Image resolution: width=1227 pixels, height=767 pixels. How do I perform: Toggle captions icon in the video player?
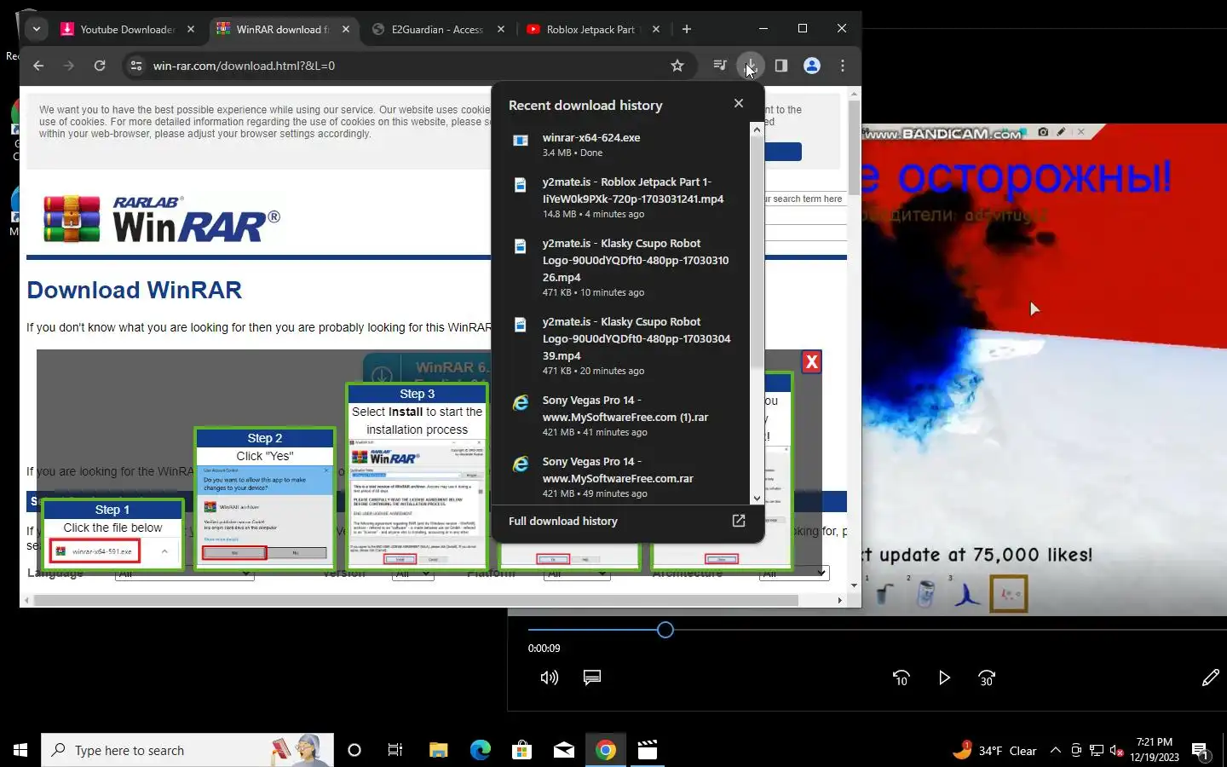[x=592, y=678]
